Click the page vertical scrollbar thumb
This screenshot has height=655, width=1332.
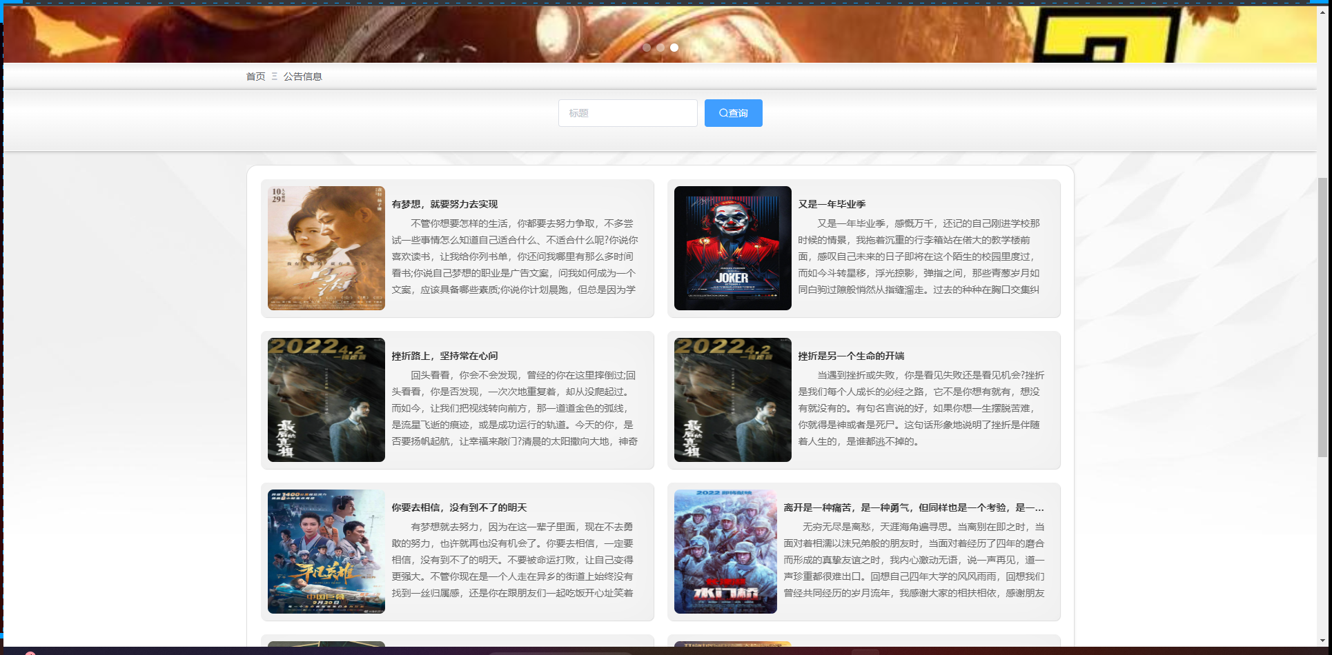(x=1322, y=317)
